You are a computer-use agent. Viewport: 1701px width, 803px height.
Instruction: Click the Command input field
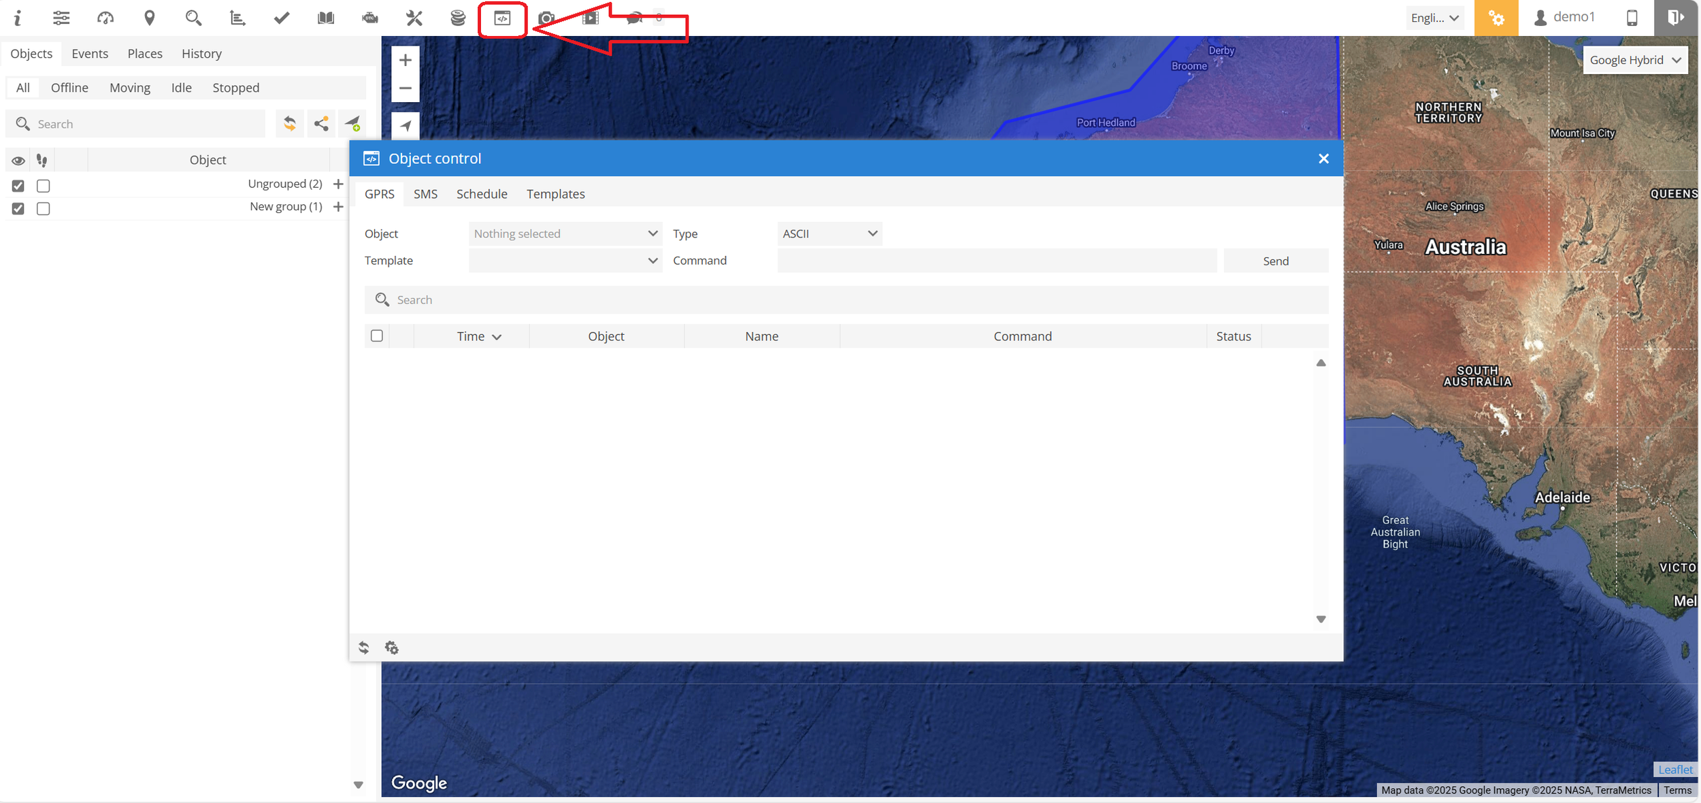pos(996,261)
